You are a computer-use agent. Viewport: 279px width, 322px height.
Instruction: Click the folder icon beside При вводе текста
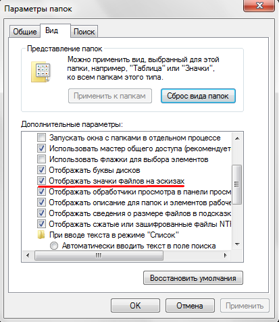(x=41, y=235)
